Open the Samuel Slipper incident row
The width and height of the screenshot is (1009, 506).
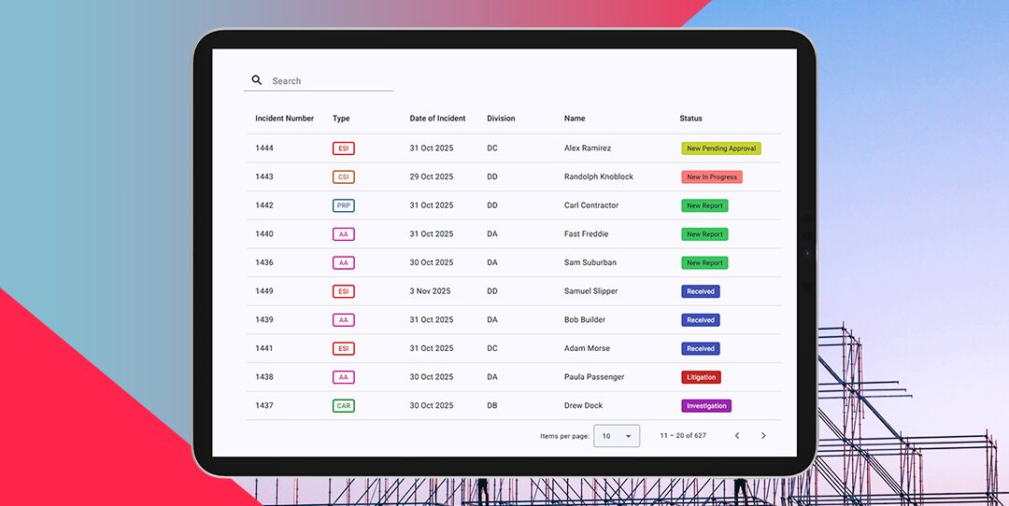click(590, 291)
